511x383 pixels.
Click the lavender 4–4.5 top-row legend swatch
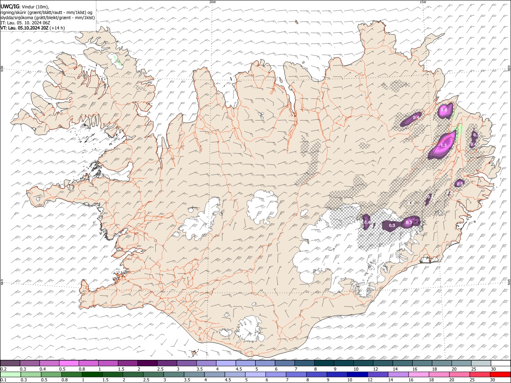click(226, 363)
